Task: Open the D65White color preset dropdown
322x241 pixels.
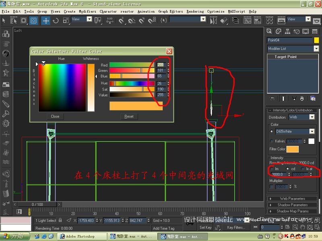Action: click(312, 131)
